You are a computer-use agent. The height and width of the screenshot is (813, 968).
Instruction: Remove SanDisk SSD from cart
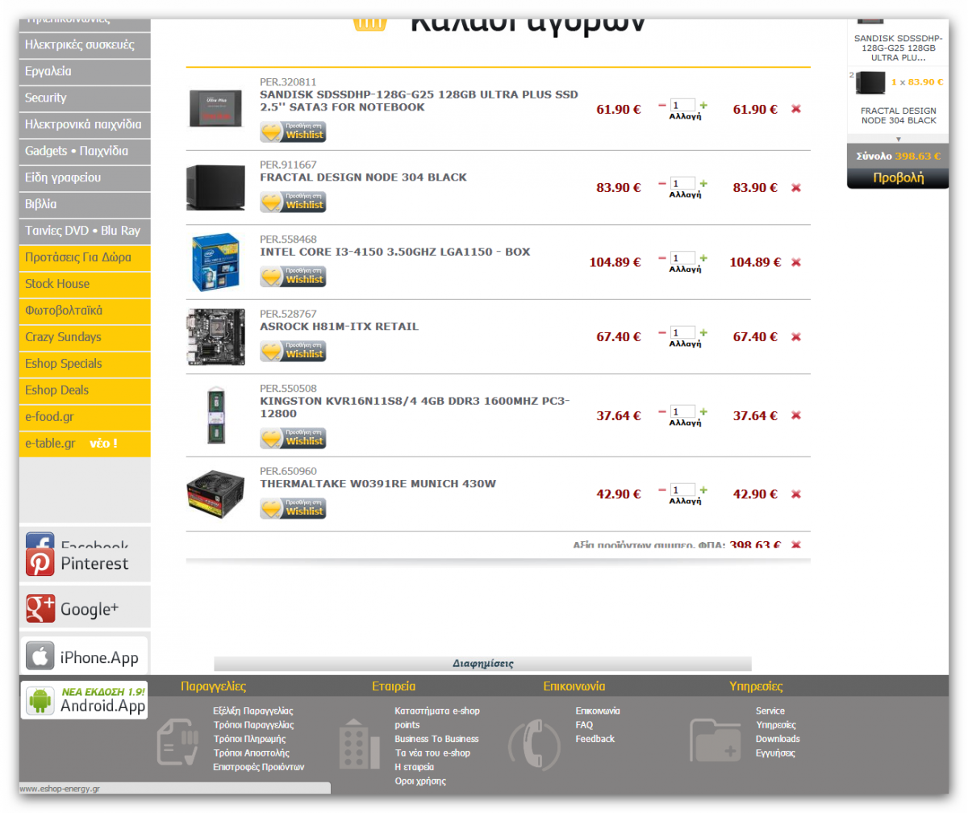pyautogui.click(x=796, y=109)
